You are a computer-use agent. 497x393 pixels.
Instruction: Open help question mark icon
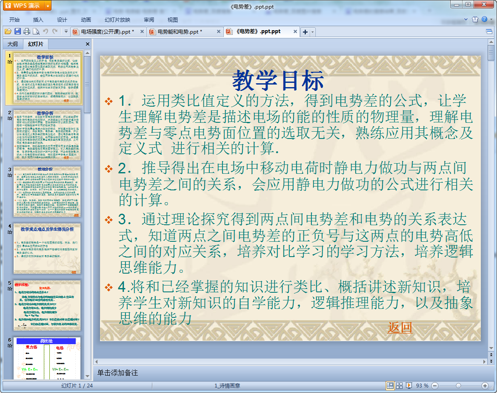484,19
